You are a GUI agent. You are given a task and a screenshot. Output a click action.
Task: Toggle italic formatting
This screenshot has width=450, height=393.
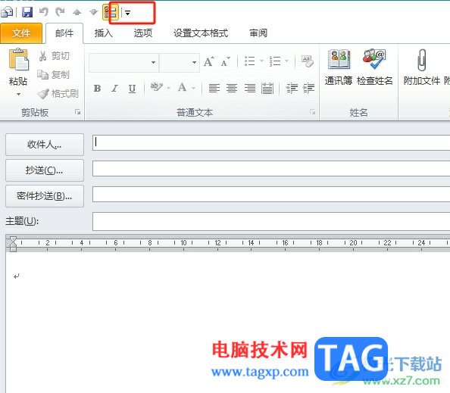click(115, 88)
